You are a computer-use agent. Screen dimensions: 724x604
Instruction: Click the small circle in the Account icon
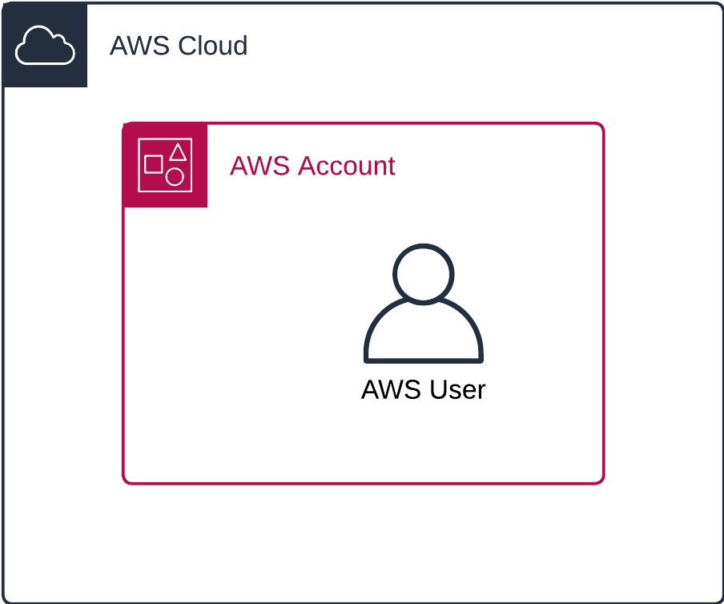click(175, 177)
